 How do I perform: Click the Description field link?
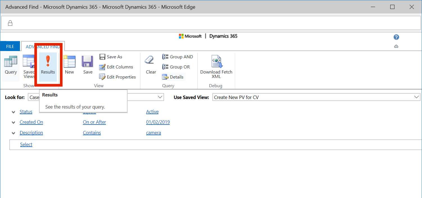pyautogui.click(x=31, y=133)
